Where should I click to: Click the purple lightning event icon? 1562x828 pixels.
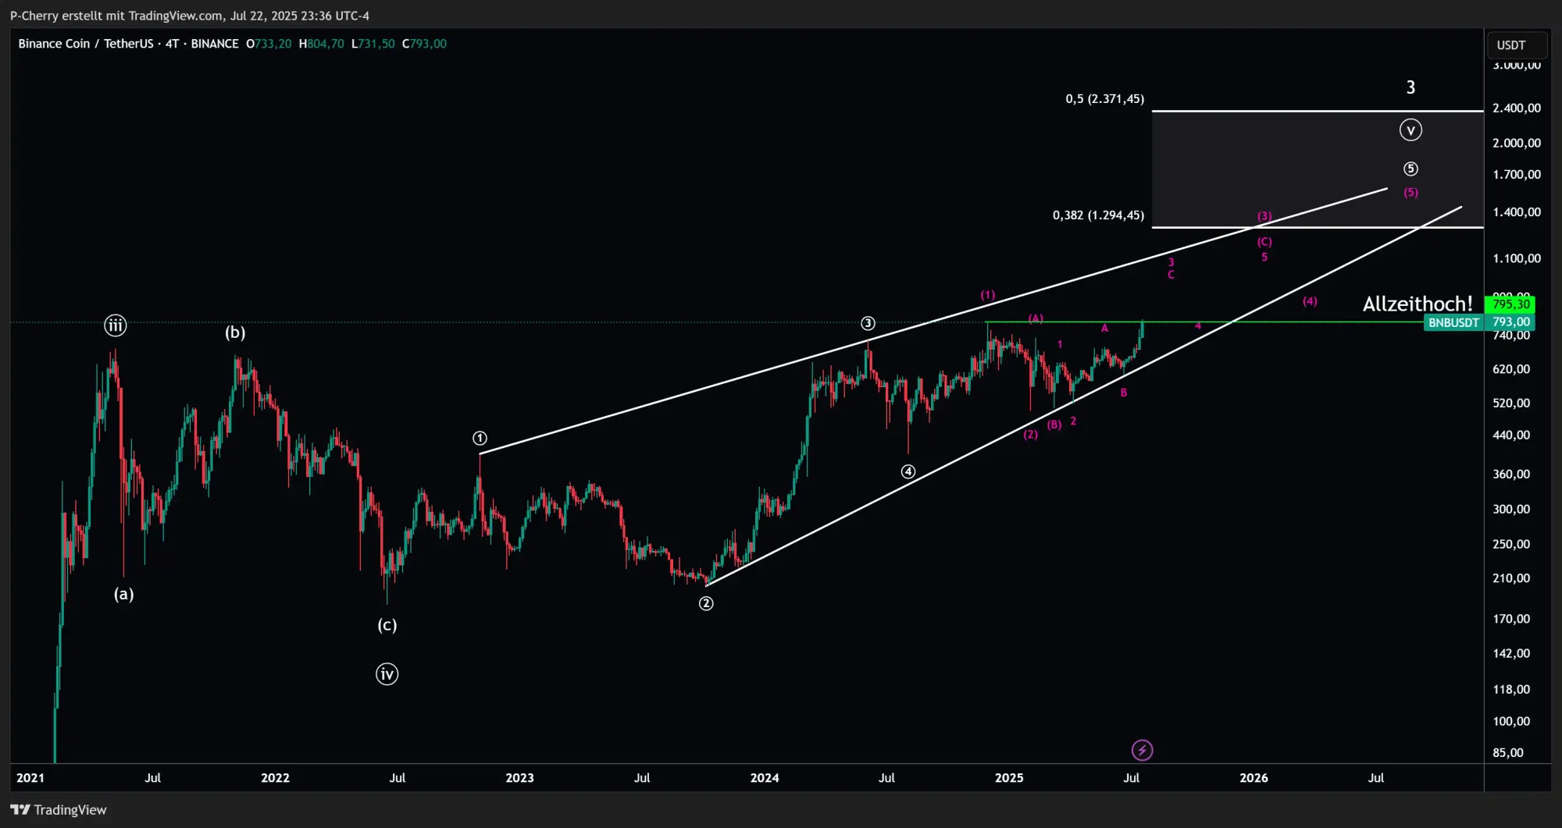pos(1142,751)
